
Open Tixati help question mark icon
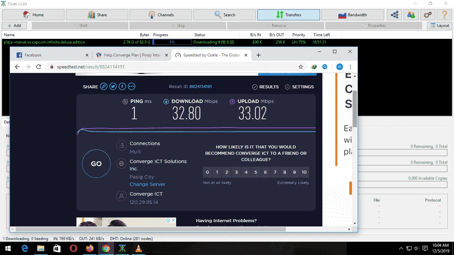[x=444, y=15]
